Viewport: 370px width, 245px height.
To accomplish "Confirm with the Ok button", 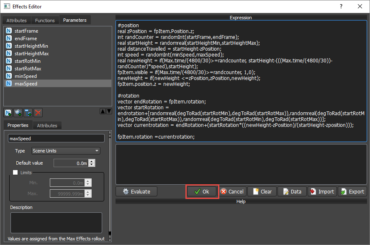I will [x=202, y=191].
